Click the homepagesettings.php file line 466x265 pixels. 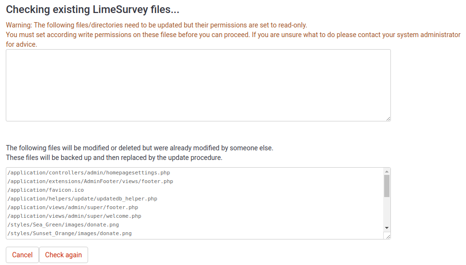pyautogui.click(x=89, y=172)
